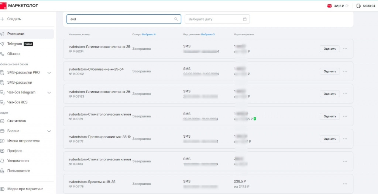Open Пользователи in the sidebar

tap(19, 171)
